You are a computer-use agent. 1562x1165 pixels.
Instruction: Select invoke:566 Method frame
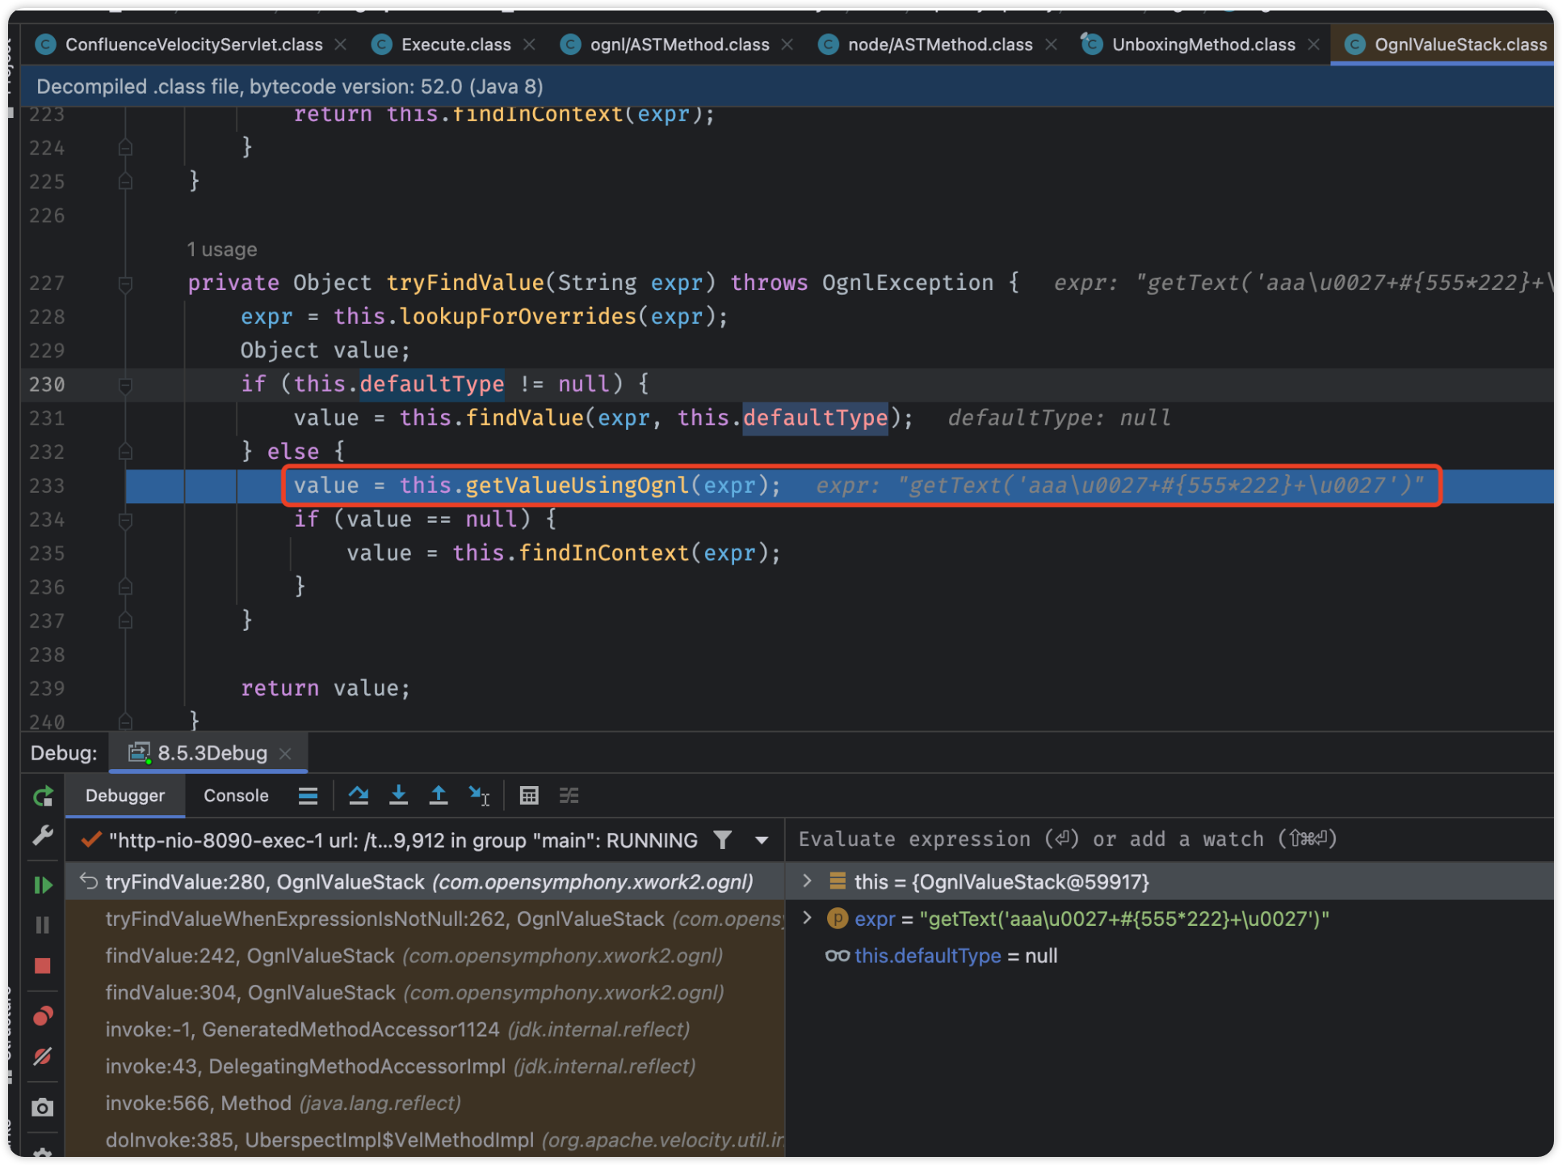click(426, 1104)
